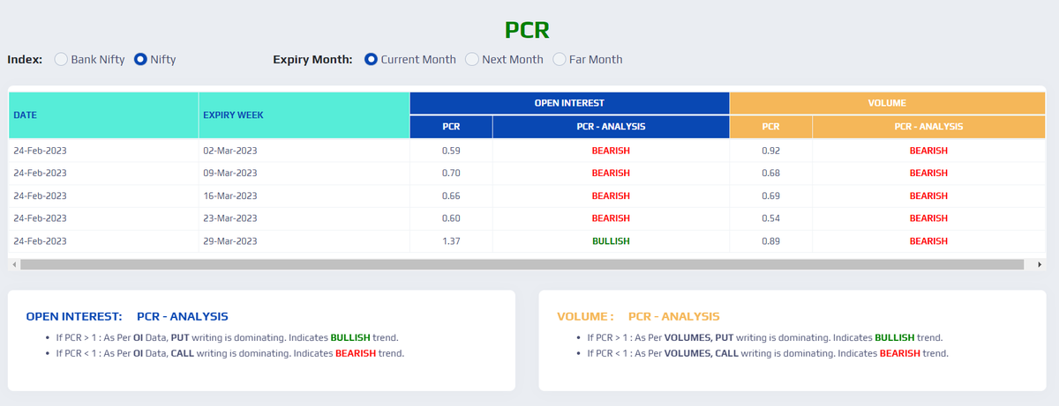Screen dimensions: 1059x406
Task: Click volume BEARISH cell in 09-Mar-2023 row
Action: tap(928, 173)
